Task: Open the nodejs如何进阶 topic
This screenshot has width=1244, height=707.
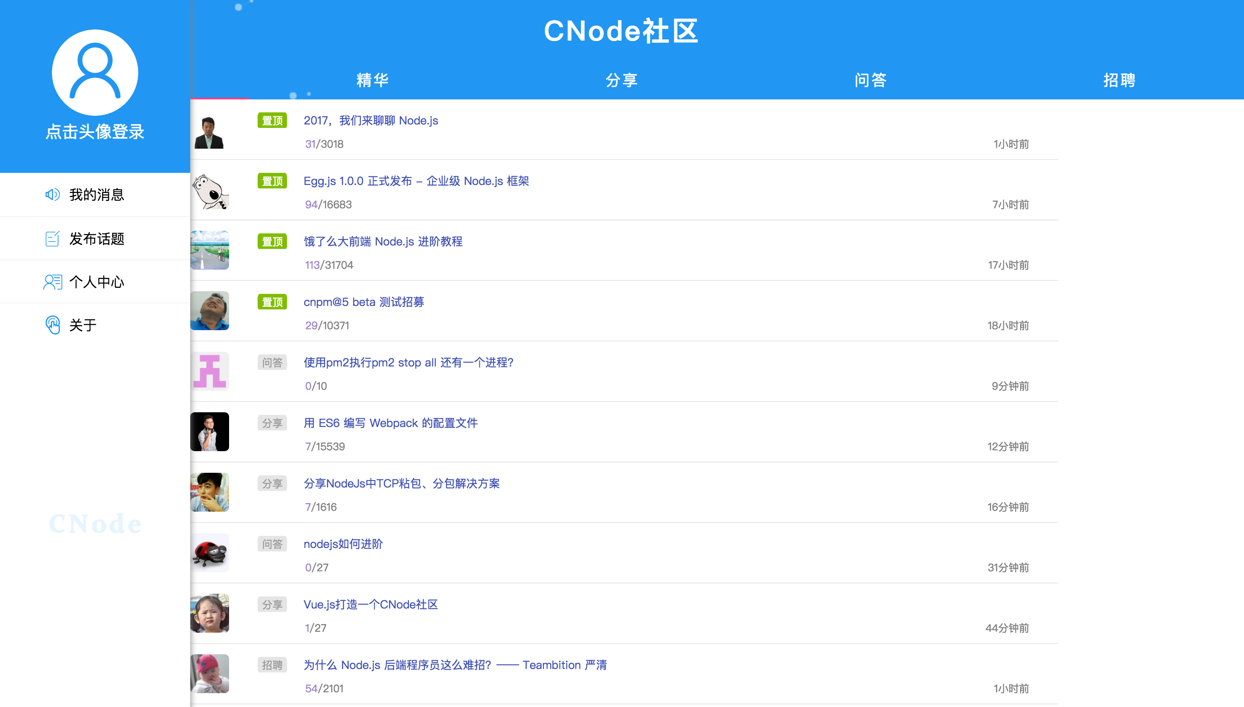Action: 343,544
